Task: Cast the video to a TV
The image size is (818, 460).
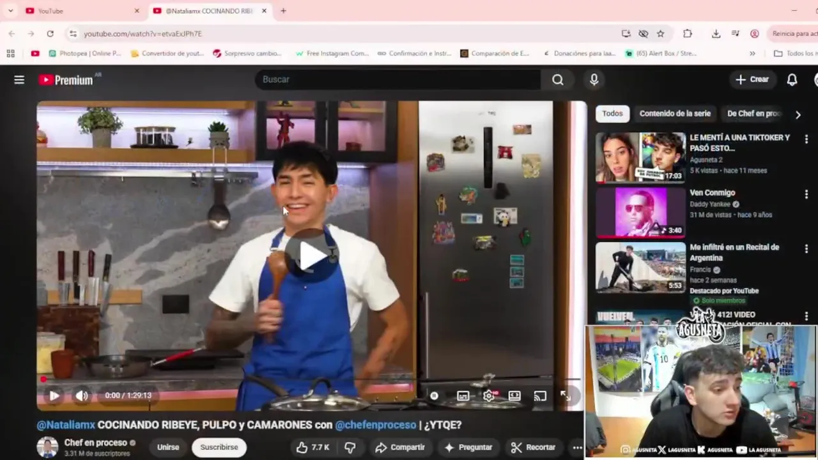Action: pyautogui.click(x=540, y=396)
